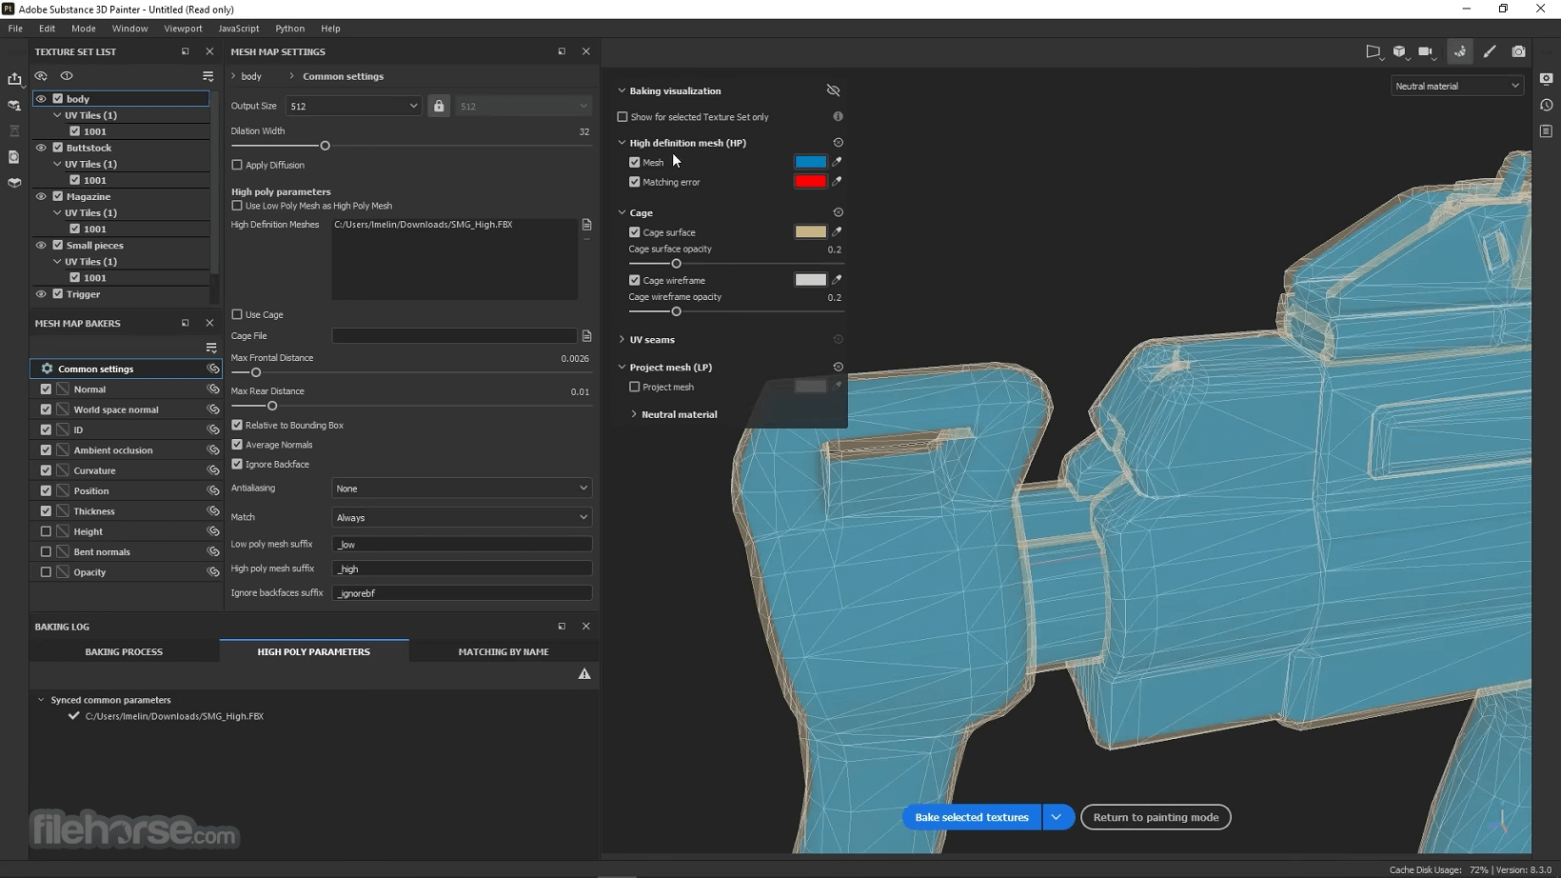This screenshot has width=1561, height=878.
Task: Open rendering mode with the camera icon
Action: pos(1519,51)
